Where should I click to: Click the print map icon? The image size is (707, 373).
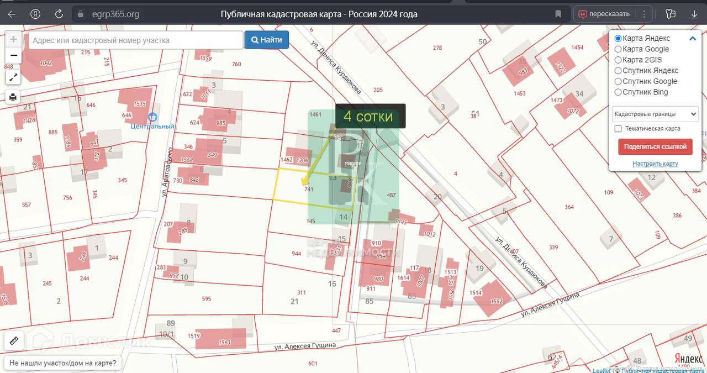coord(13,97)
